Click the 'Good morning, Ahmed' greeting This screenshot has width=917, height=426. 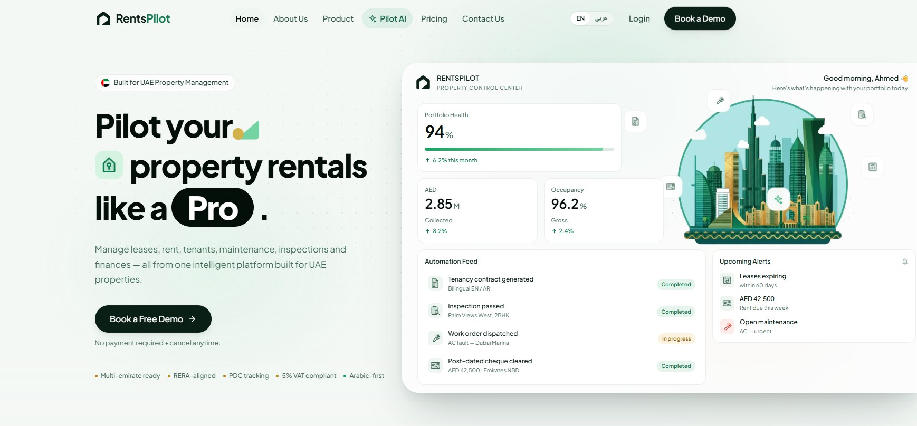(x=865, y=78)
